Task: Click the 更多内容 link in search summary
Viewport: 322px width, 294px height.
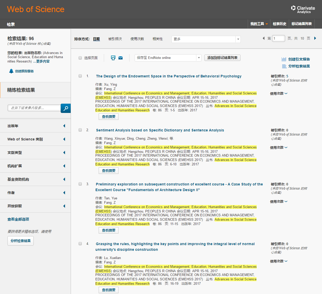Action: point(43,61)
